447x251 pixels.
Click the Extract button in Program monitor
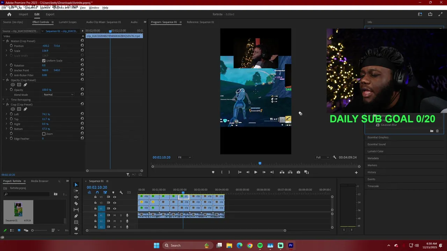point(290,172)
